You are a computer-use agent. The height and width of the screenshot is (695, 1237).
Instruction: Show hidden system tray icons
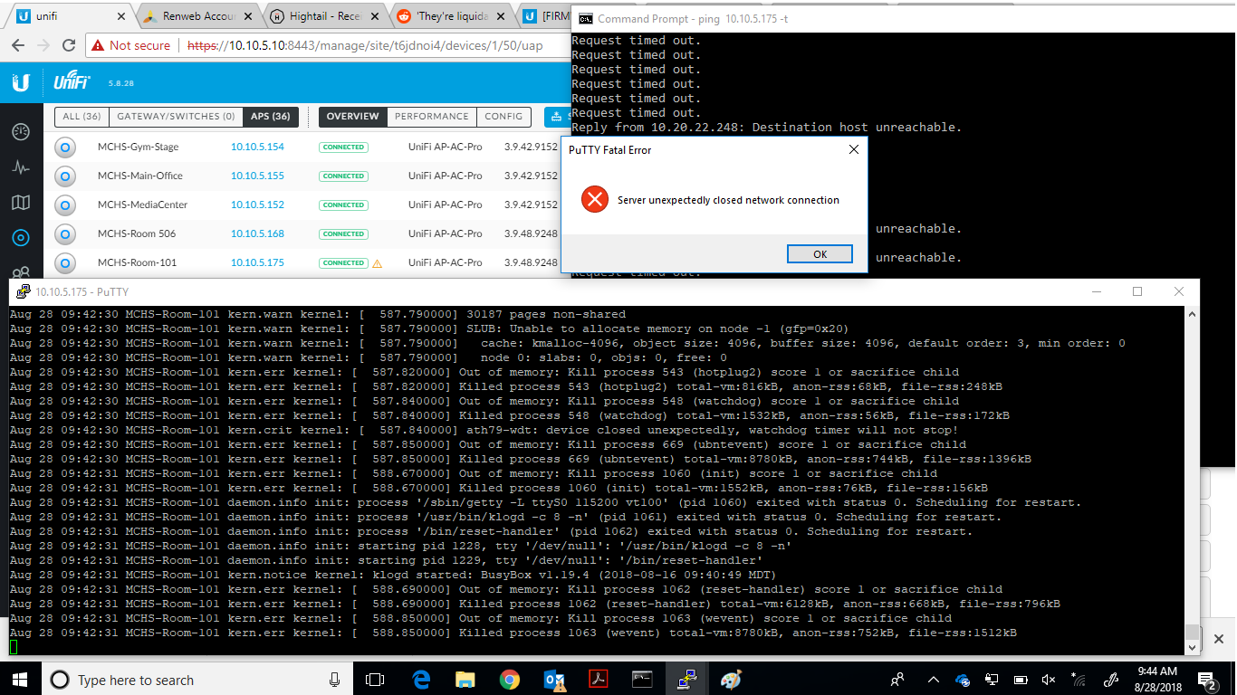tap(933, 680)
